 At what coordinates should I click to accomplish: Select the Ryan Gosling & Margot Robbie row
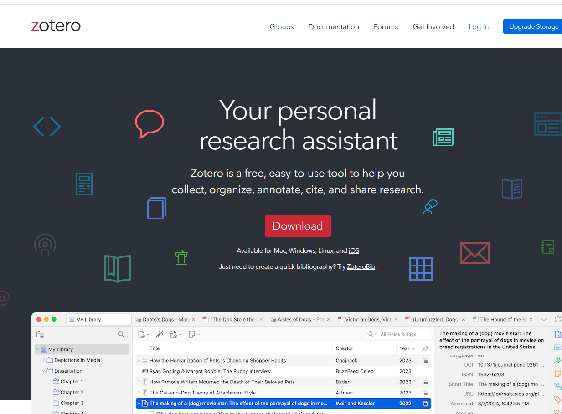click(284, 371)
